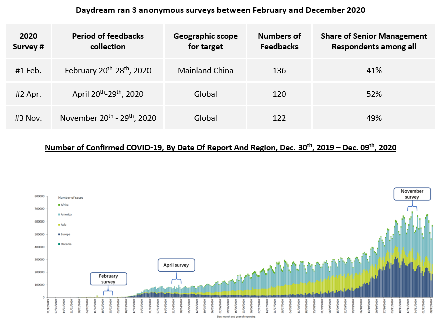445x332 pixels.
Task: Click the 'February survey' callout box
Action: (x=108, y=279)
